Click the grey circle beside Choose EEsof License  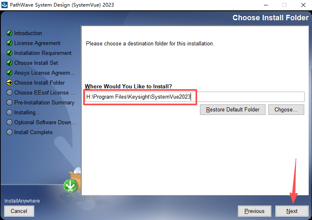[9, 92]
